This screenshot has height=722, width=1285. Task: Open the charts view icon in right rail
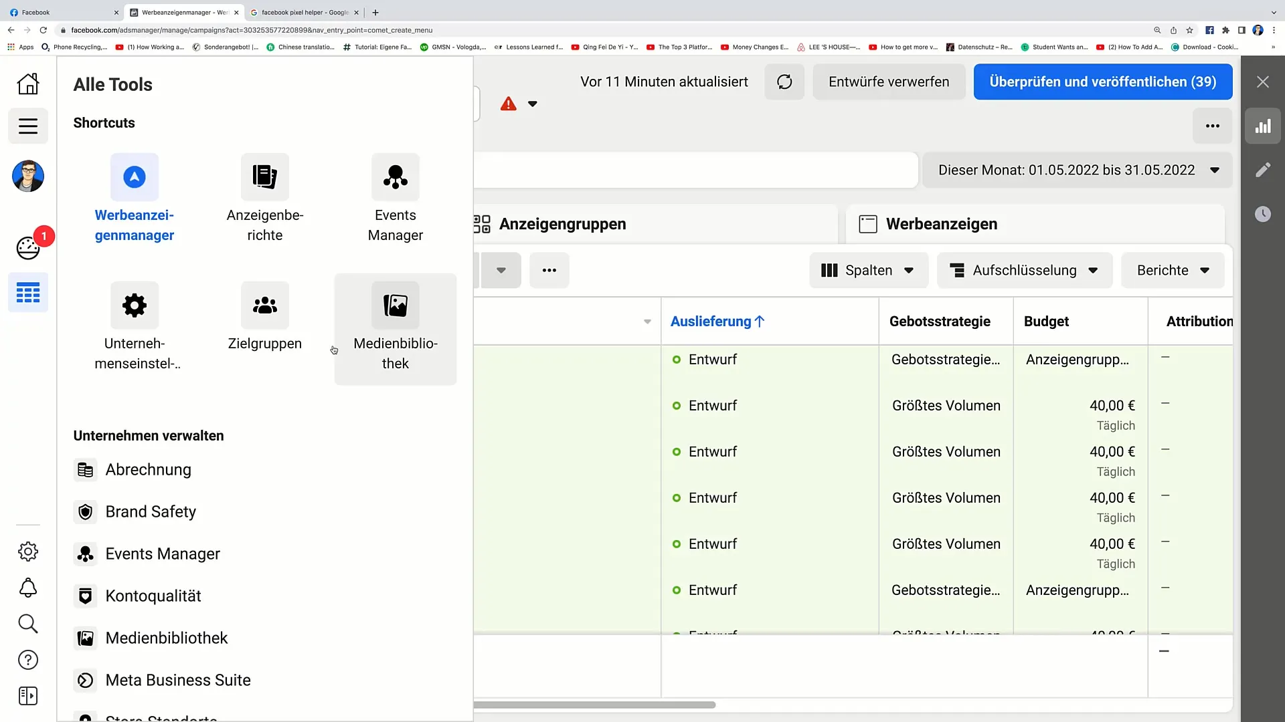pos(1263,126)
